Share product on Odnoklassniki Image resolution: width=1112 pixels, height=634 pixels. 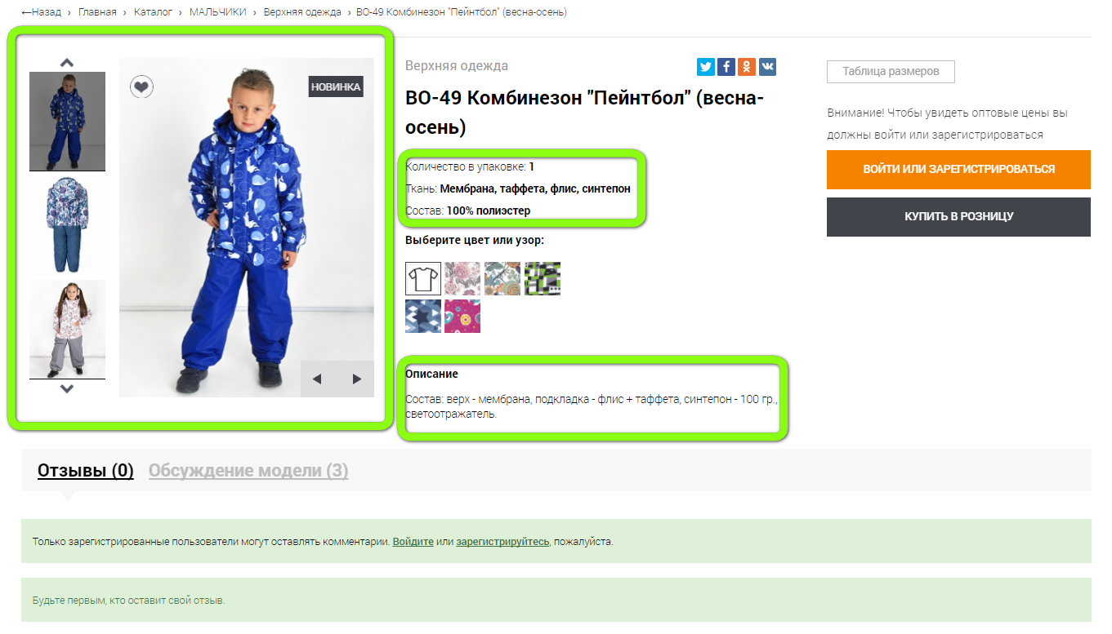click(747, 67)
